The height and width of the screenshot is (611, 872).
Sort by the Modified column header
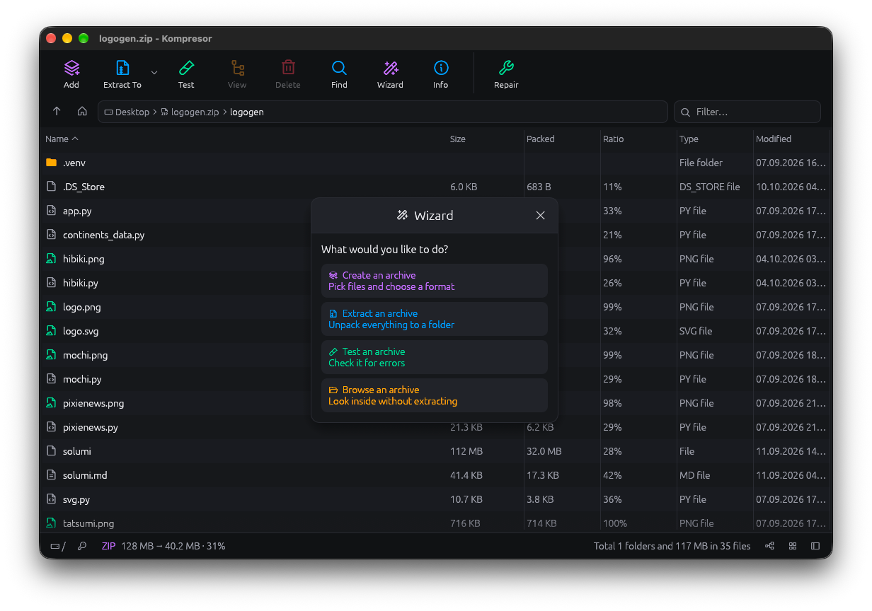click(774, 139)
